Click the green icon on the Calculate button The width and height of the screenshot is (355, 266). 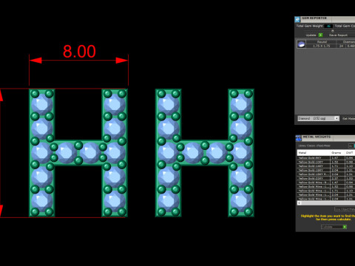click(345, 227)
